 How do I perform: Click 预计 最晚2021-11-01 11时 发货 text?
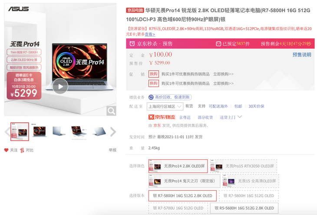pos(175,137)
